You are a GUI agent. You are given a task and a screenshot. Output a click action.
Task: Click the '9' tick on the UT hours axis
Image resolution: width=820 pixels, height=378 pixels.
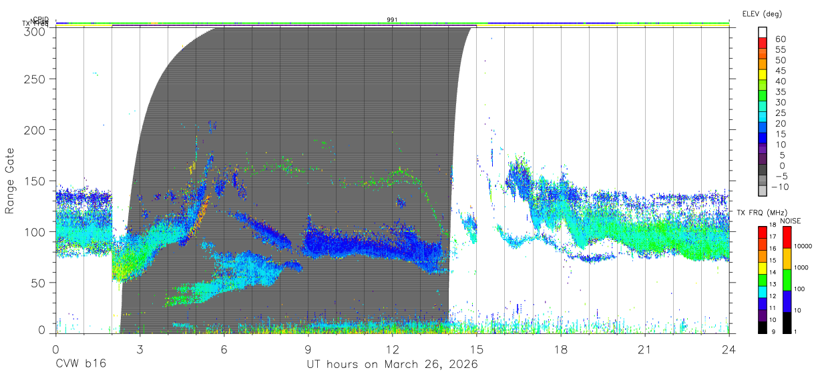[x=308, y=349]
